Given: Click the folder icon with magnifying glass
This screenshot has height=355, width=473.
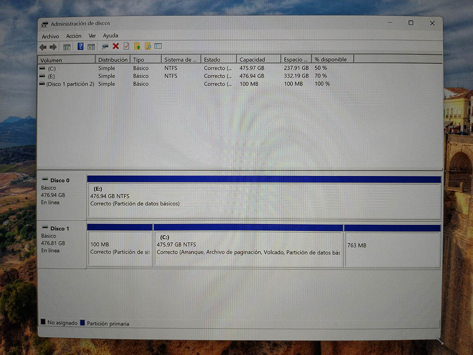Looking at the screenshot, I should point(148,46).
